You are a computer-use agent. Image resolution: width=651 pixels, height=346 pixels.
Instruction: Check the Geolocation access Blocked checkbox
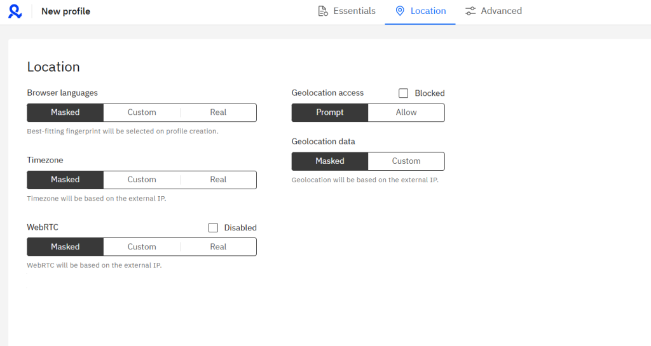click(404, 93)
